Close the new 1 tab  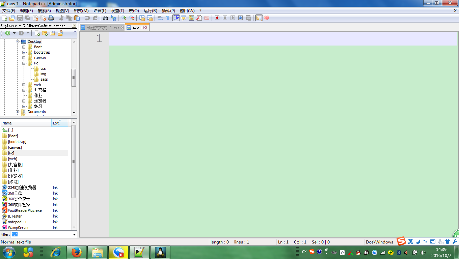(145, 28)
